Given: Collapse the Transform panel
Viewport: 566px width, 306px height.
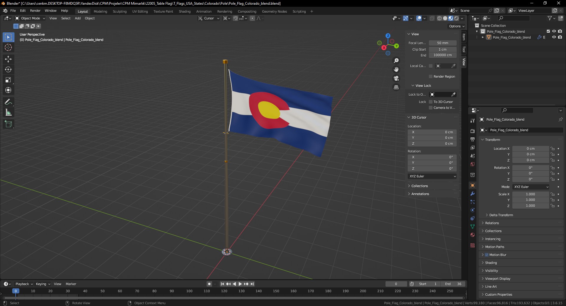Looking at the screenshot, I should (493, 140).
